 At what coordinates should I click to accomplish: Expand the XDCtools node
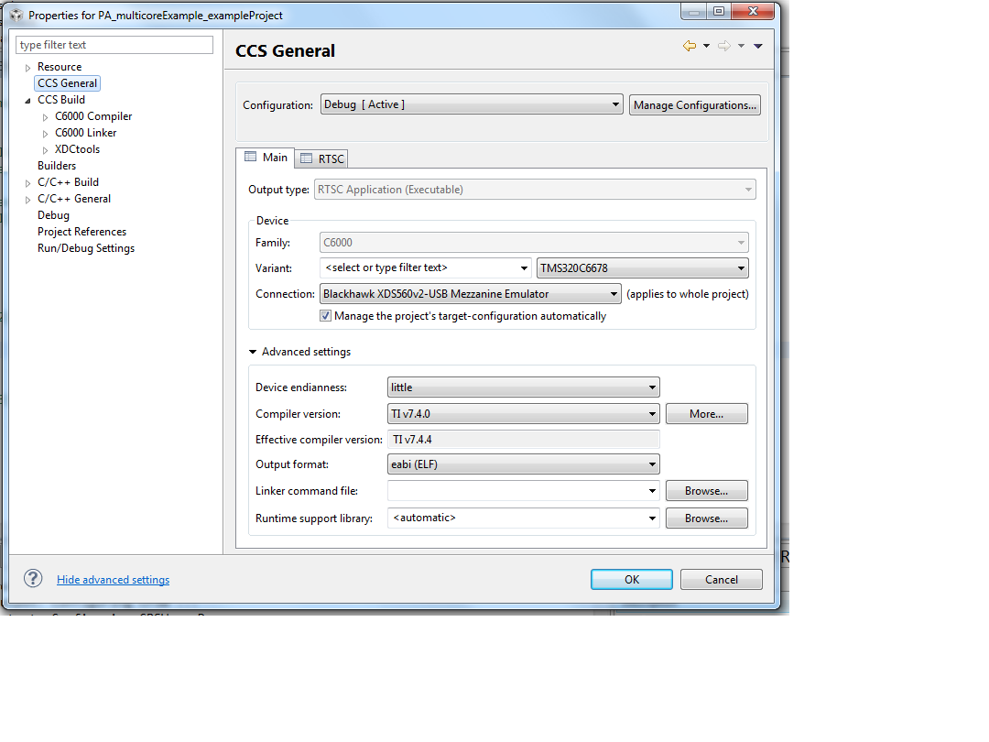45,150
